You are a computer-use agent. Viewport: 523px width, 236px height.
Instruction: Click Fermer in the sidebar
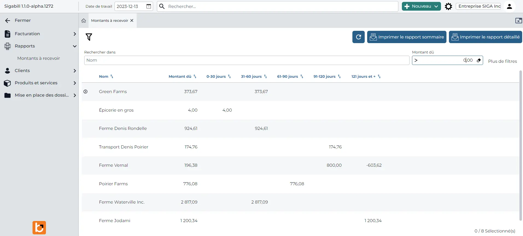(x=23, y=20)
